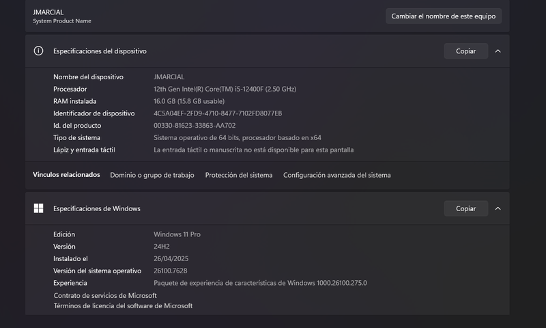
Task: Select OS build value 26100.7628
Action: point(170,271)
